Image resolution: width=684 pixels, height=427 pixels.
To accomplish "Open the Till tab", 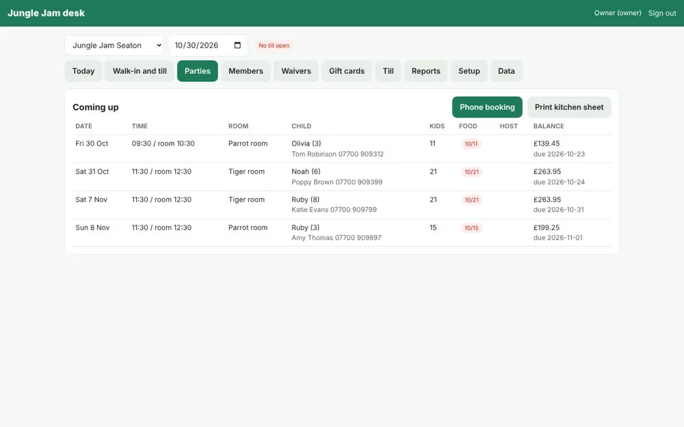I will (x=389, y=71).
